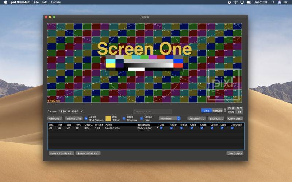292x182 pixels.
Task: Open the 25% Colour background dropdown arrow
Action: coord(158,128)
